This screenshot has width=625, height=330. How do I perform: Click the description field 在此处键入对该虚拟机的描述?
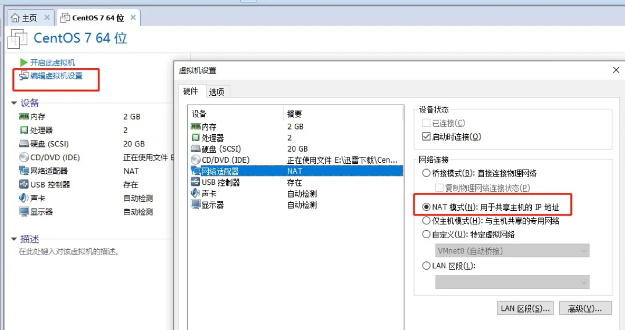[69, 252]
